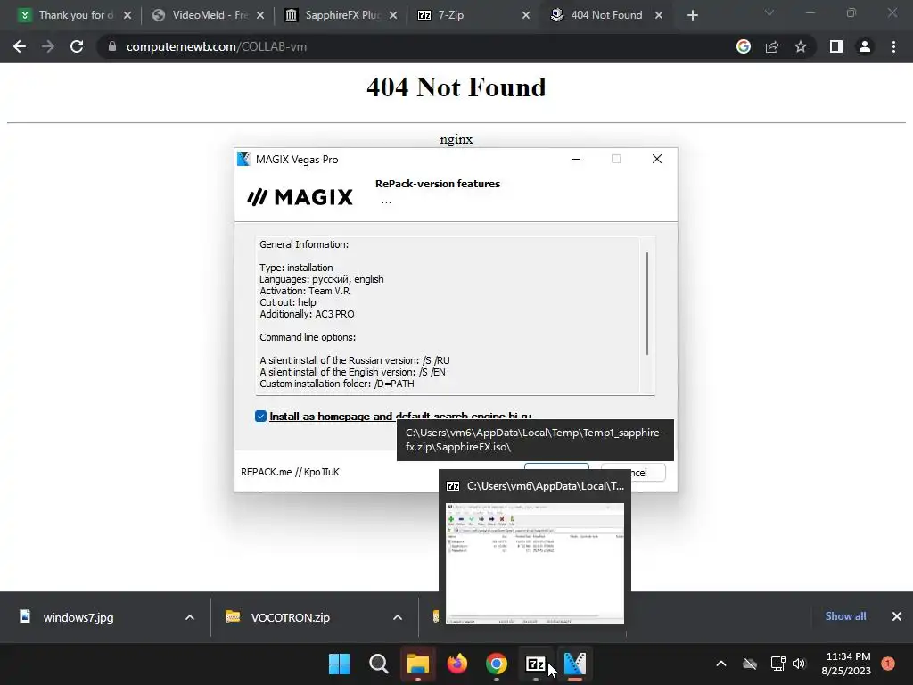Click the address bar URL
Image resolution: width=913 pixels, height=685 pixels.
click(217, 46)
